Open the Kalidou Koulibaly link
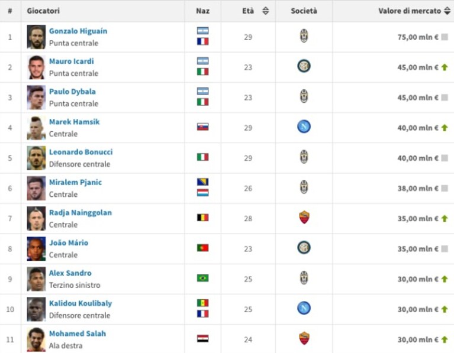 tap(80, 303)
